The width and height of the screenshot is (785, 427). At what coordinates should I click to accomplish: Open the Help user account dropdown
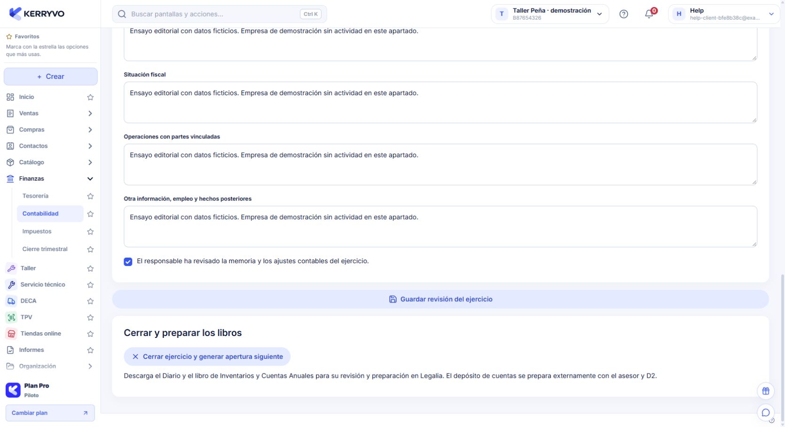724,14
